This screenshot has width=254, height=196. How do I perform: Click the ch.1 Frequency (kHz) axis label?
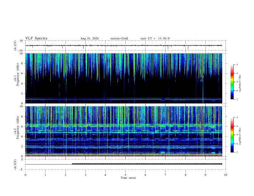16,78
